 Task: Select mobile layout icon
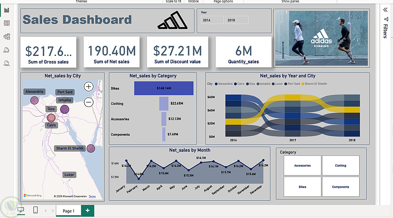click(x=36, y=210)
